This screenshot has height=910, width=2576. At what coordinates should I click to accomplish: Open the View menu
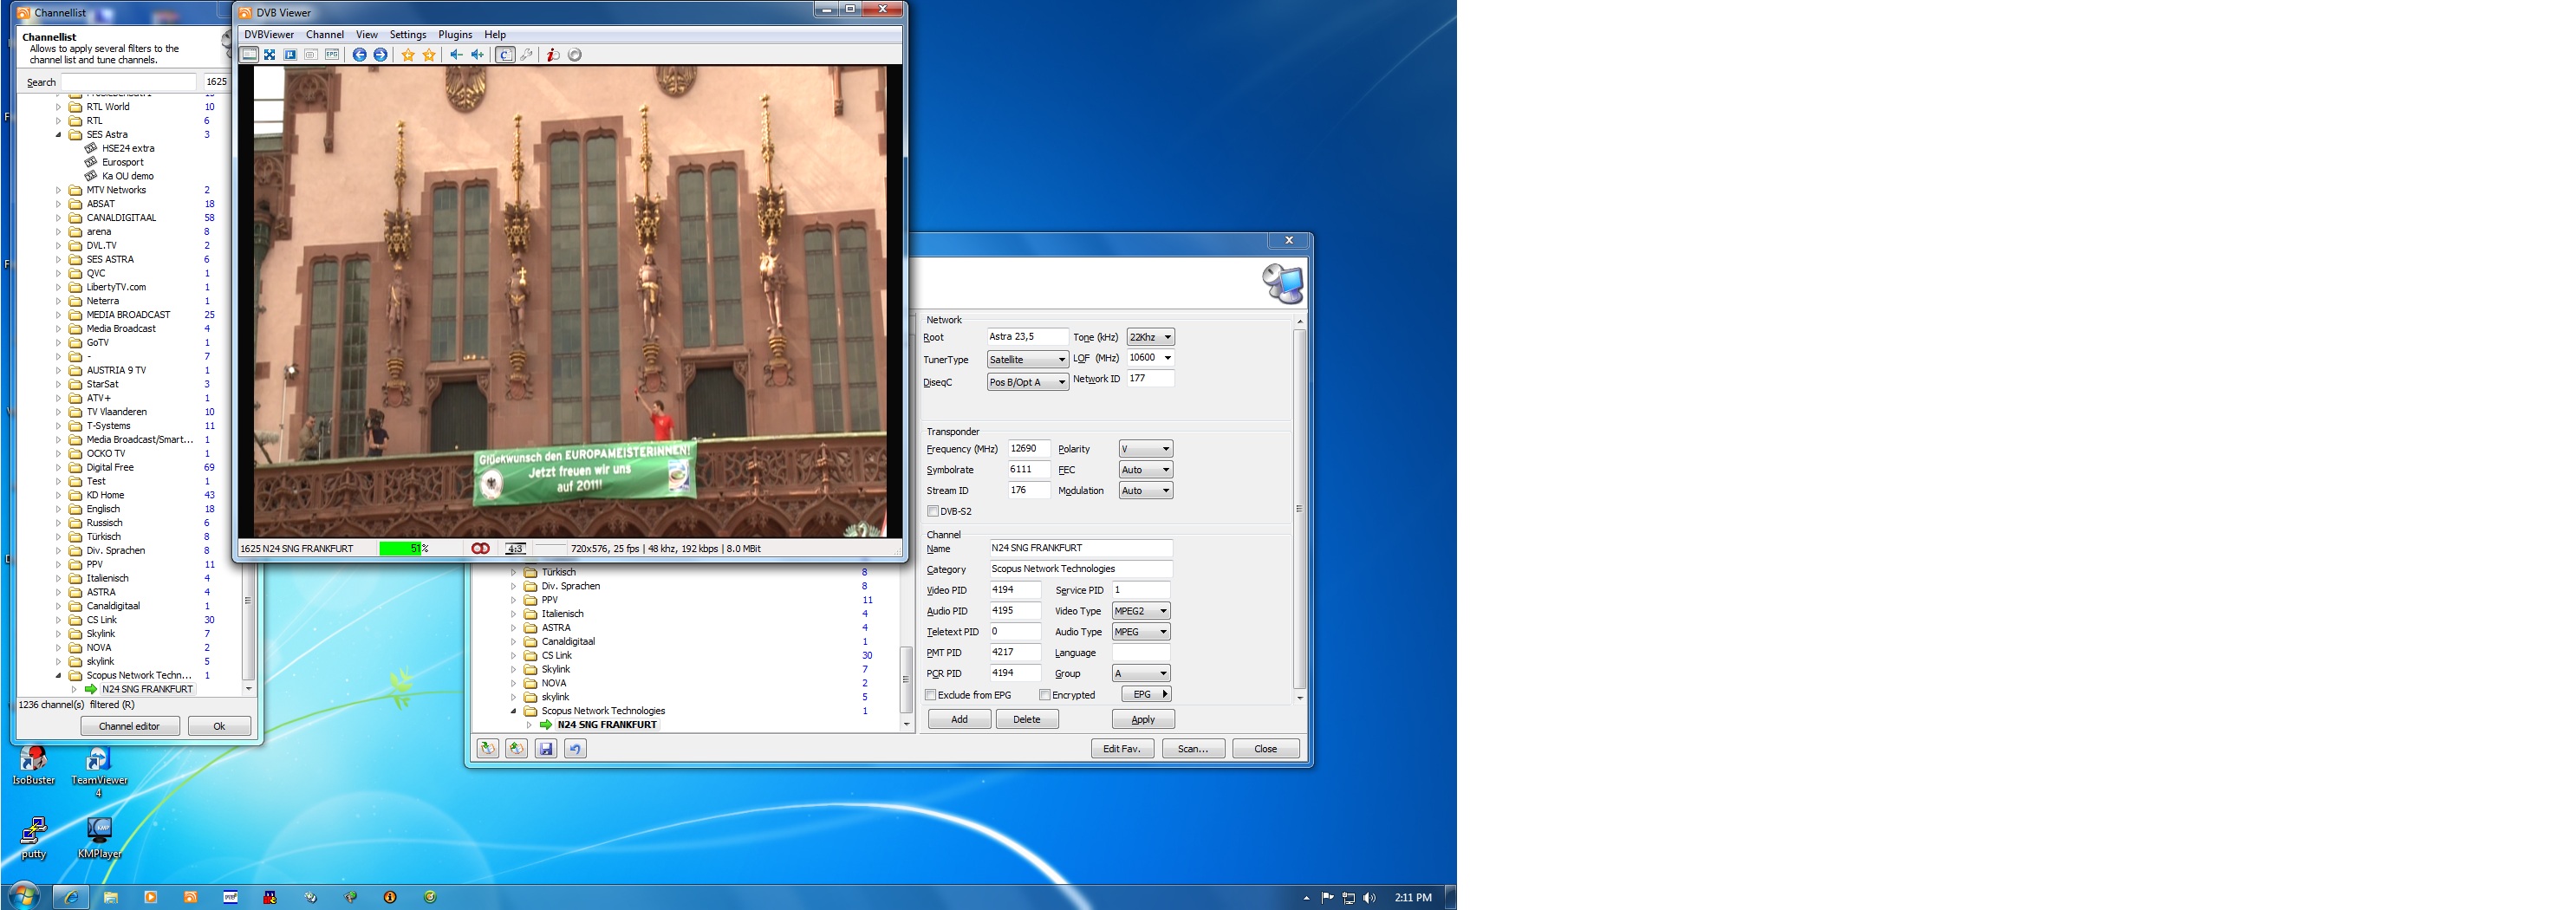(367, 35)
